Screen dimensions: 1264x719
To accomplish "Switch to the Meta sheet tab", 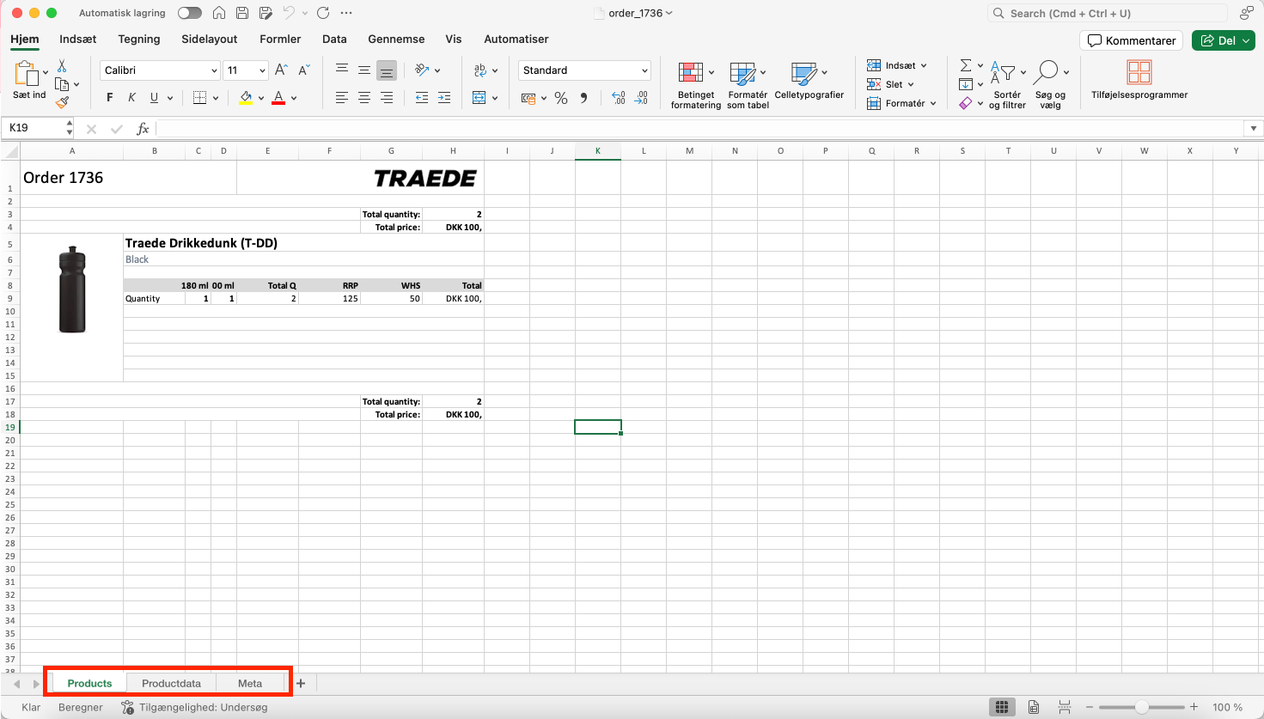I will click(250, 684).
